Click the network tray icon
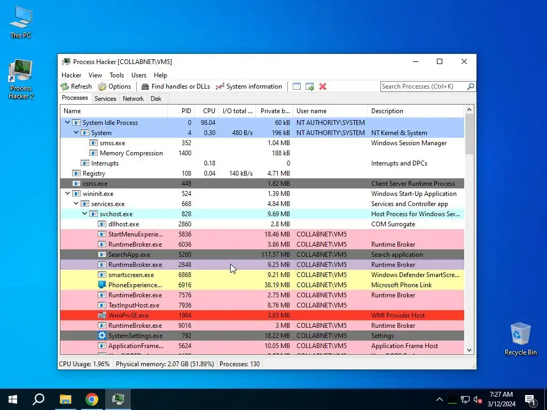The height and width of the screenshot is (410, 547). (465, 399)
